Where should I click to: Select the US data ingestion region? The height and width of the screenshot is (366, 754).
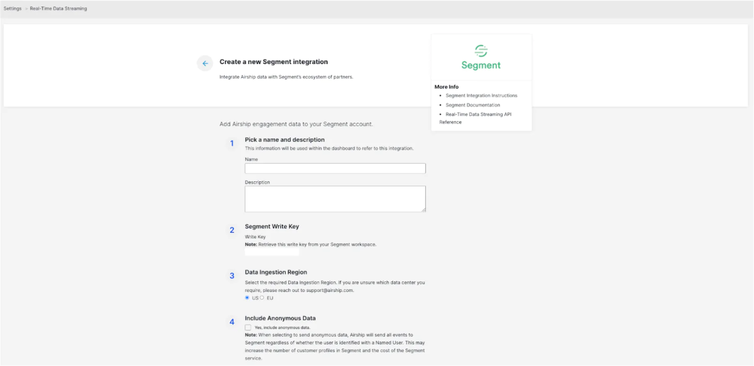pos(247,298)
